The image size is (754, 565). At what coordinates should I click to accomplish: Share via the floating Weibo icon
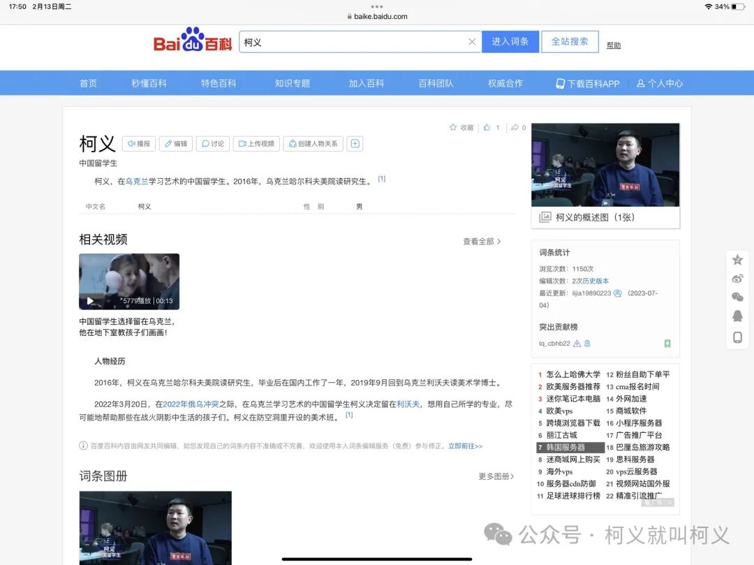737,279
